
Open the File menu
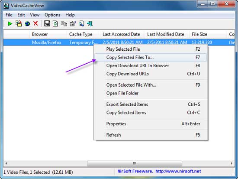[x=9, y=15]
